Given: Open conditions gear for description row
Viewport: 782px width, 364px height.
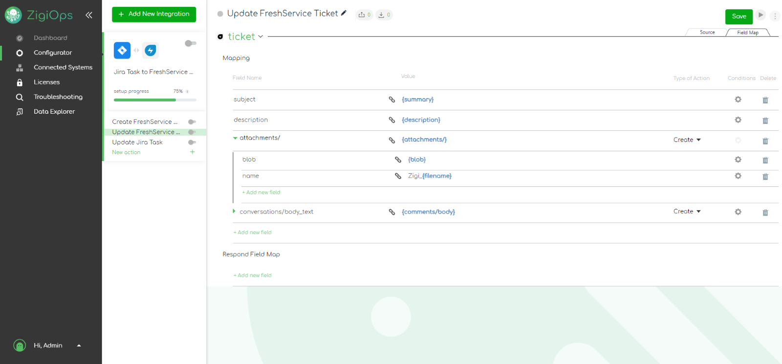Looking at the screenshot, I should (x=738, y=120).
